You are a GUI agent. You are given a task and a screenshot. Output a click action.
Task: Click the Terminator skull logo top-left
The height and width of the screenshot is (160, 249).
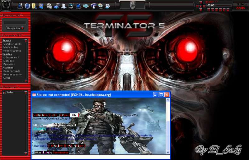[6, 5]
